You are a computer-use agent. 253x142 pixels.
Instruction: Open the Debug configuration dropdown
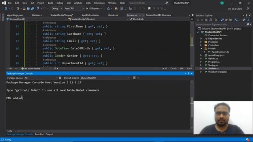57,9
